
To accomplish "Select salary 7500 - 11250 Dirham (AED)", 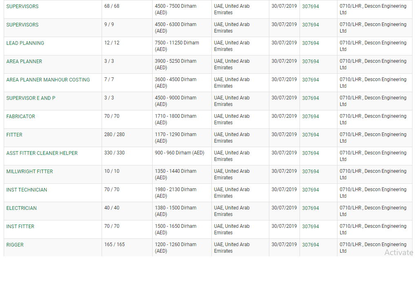I will coord(177,46).
